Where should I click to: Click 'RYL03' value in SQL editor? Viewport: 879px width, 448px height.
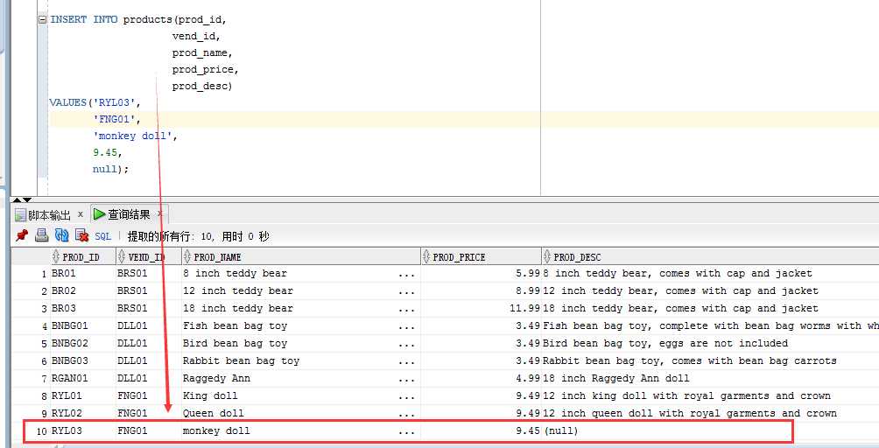click(x=114, y=102)
